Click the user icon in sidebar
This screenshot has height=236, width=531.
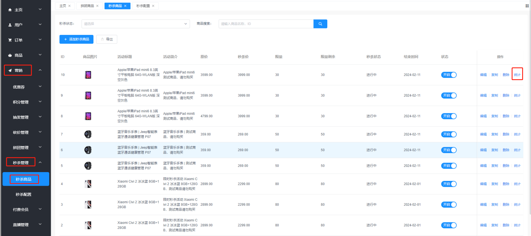click(x=10, y=25)
